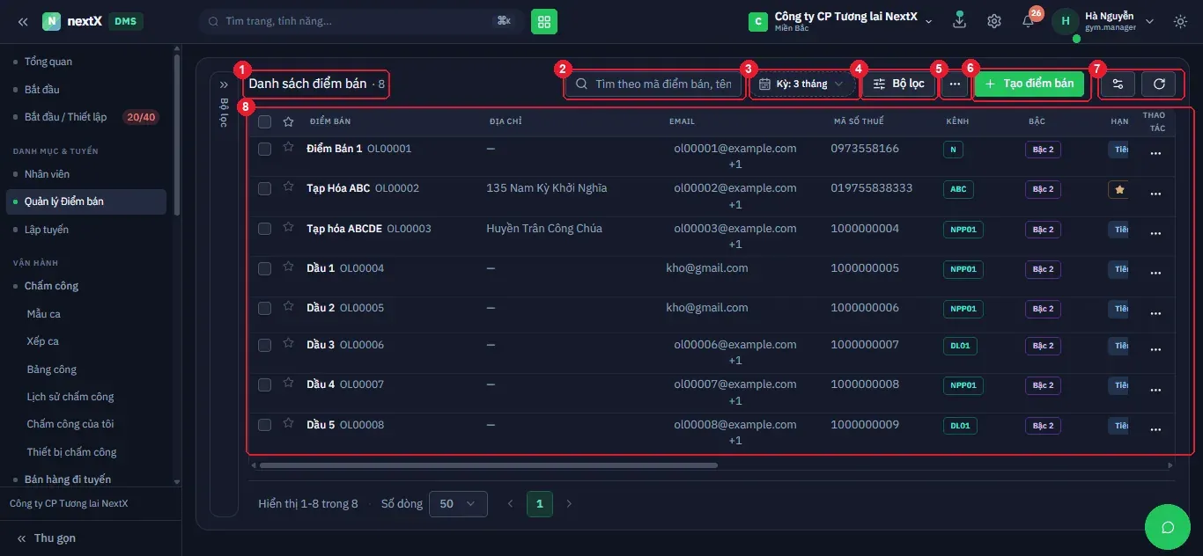1203x556 pixels.
Task: Open the green chat bubble button
Action: point(1168,527)
